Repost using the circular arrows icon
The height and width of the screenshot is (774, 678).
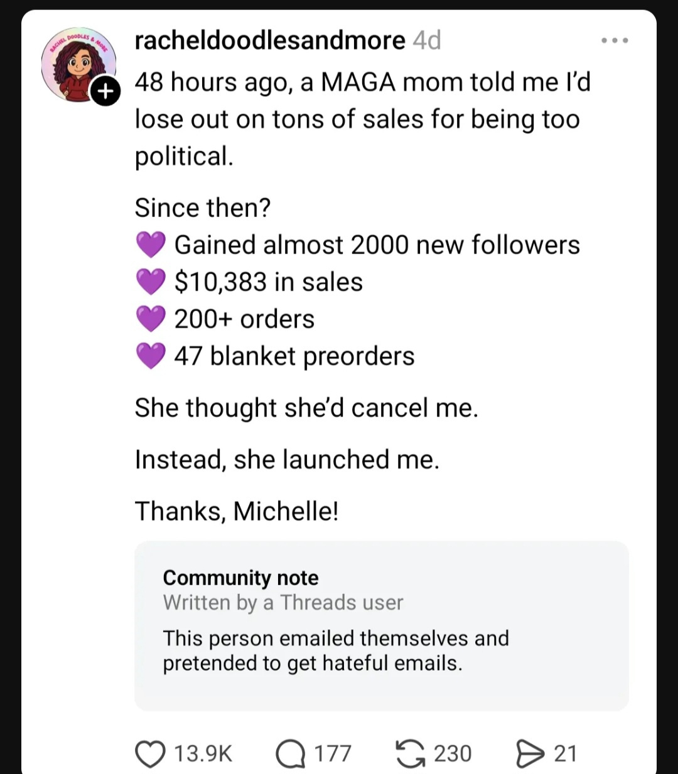click(x=411, y=753)
